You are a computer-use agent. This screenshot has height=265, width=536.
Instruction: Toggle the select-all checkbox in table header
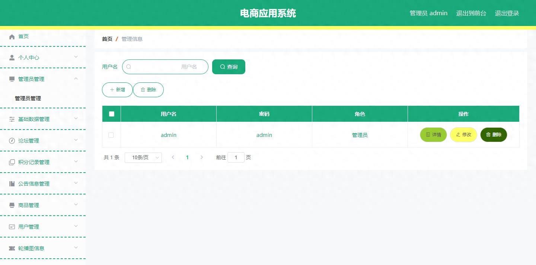112,114
